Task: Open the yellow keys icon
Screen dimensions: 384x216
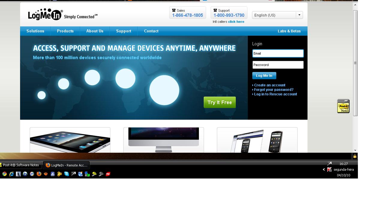Action: coord(60,174)
